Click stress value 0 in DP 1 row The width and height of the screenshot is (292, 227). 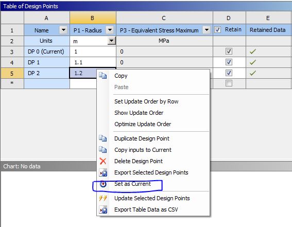click(x=164, y=62)
